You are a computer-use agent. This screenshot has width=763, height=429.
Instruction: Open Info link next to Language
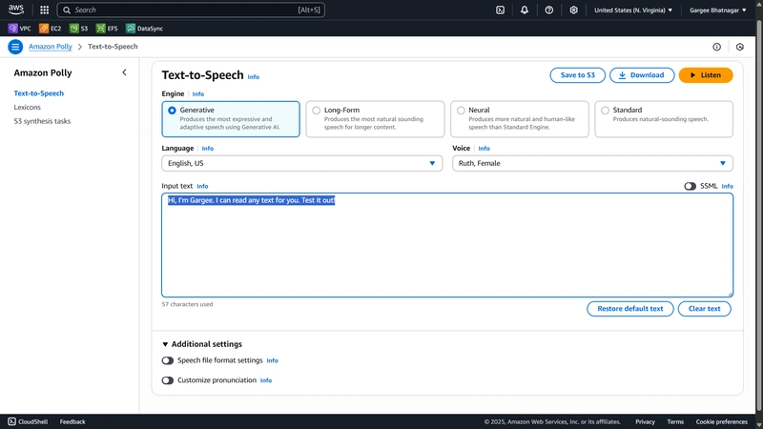207,149
